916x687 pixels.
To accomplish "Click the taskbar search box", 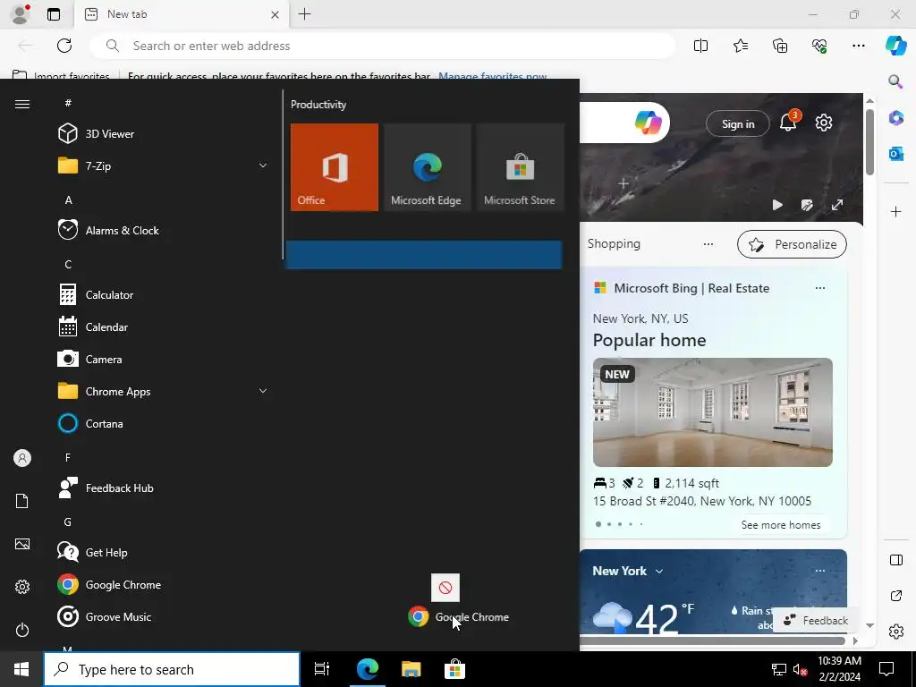I will point(172,669).
